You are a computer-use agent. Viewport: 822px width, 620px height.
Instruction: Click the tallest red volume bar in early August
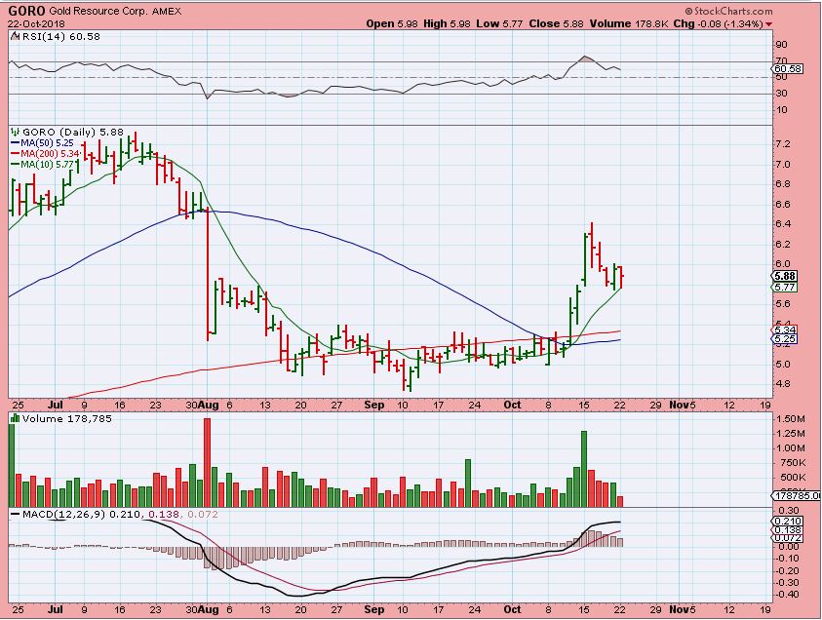[207, 462]
